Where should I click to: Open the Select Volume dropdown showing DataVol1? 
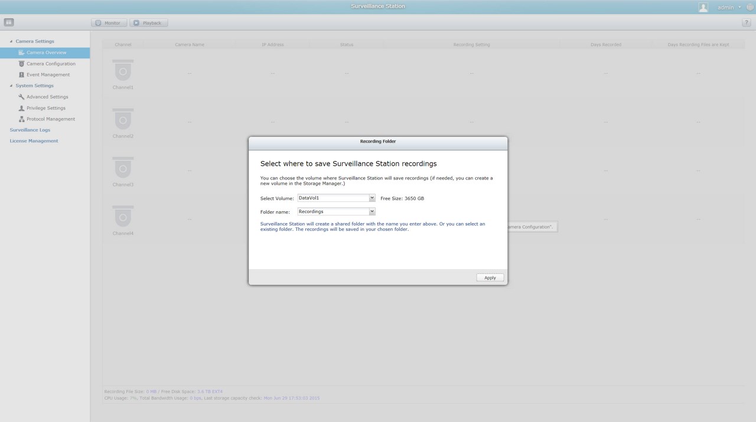[336, 198]
